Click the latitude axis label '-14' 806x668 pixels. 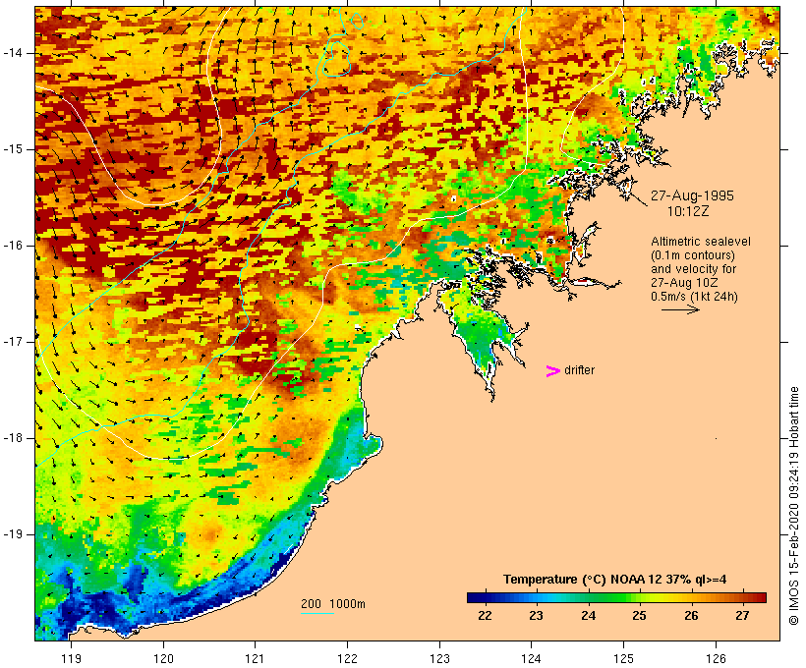coord(13,53)
